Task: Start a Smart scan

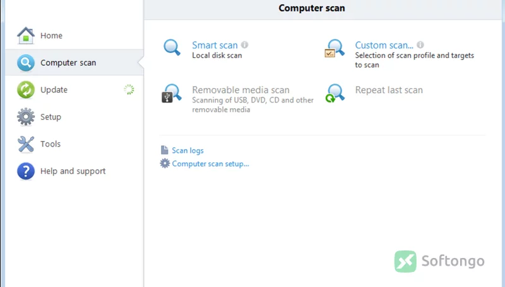Action: coord(215,45)
